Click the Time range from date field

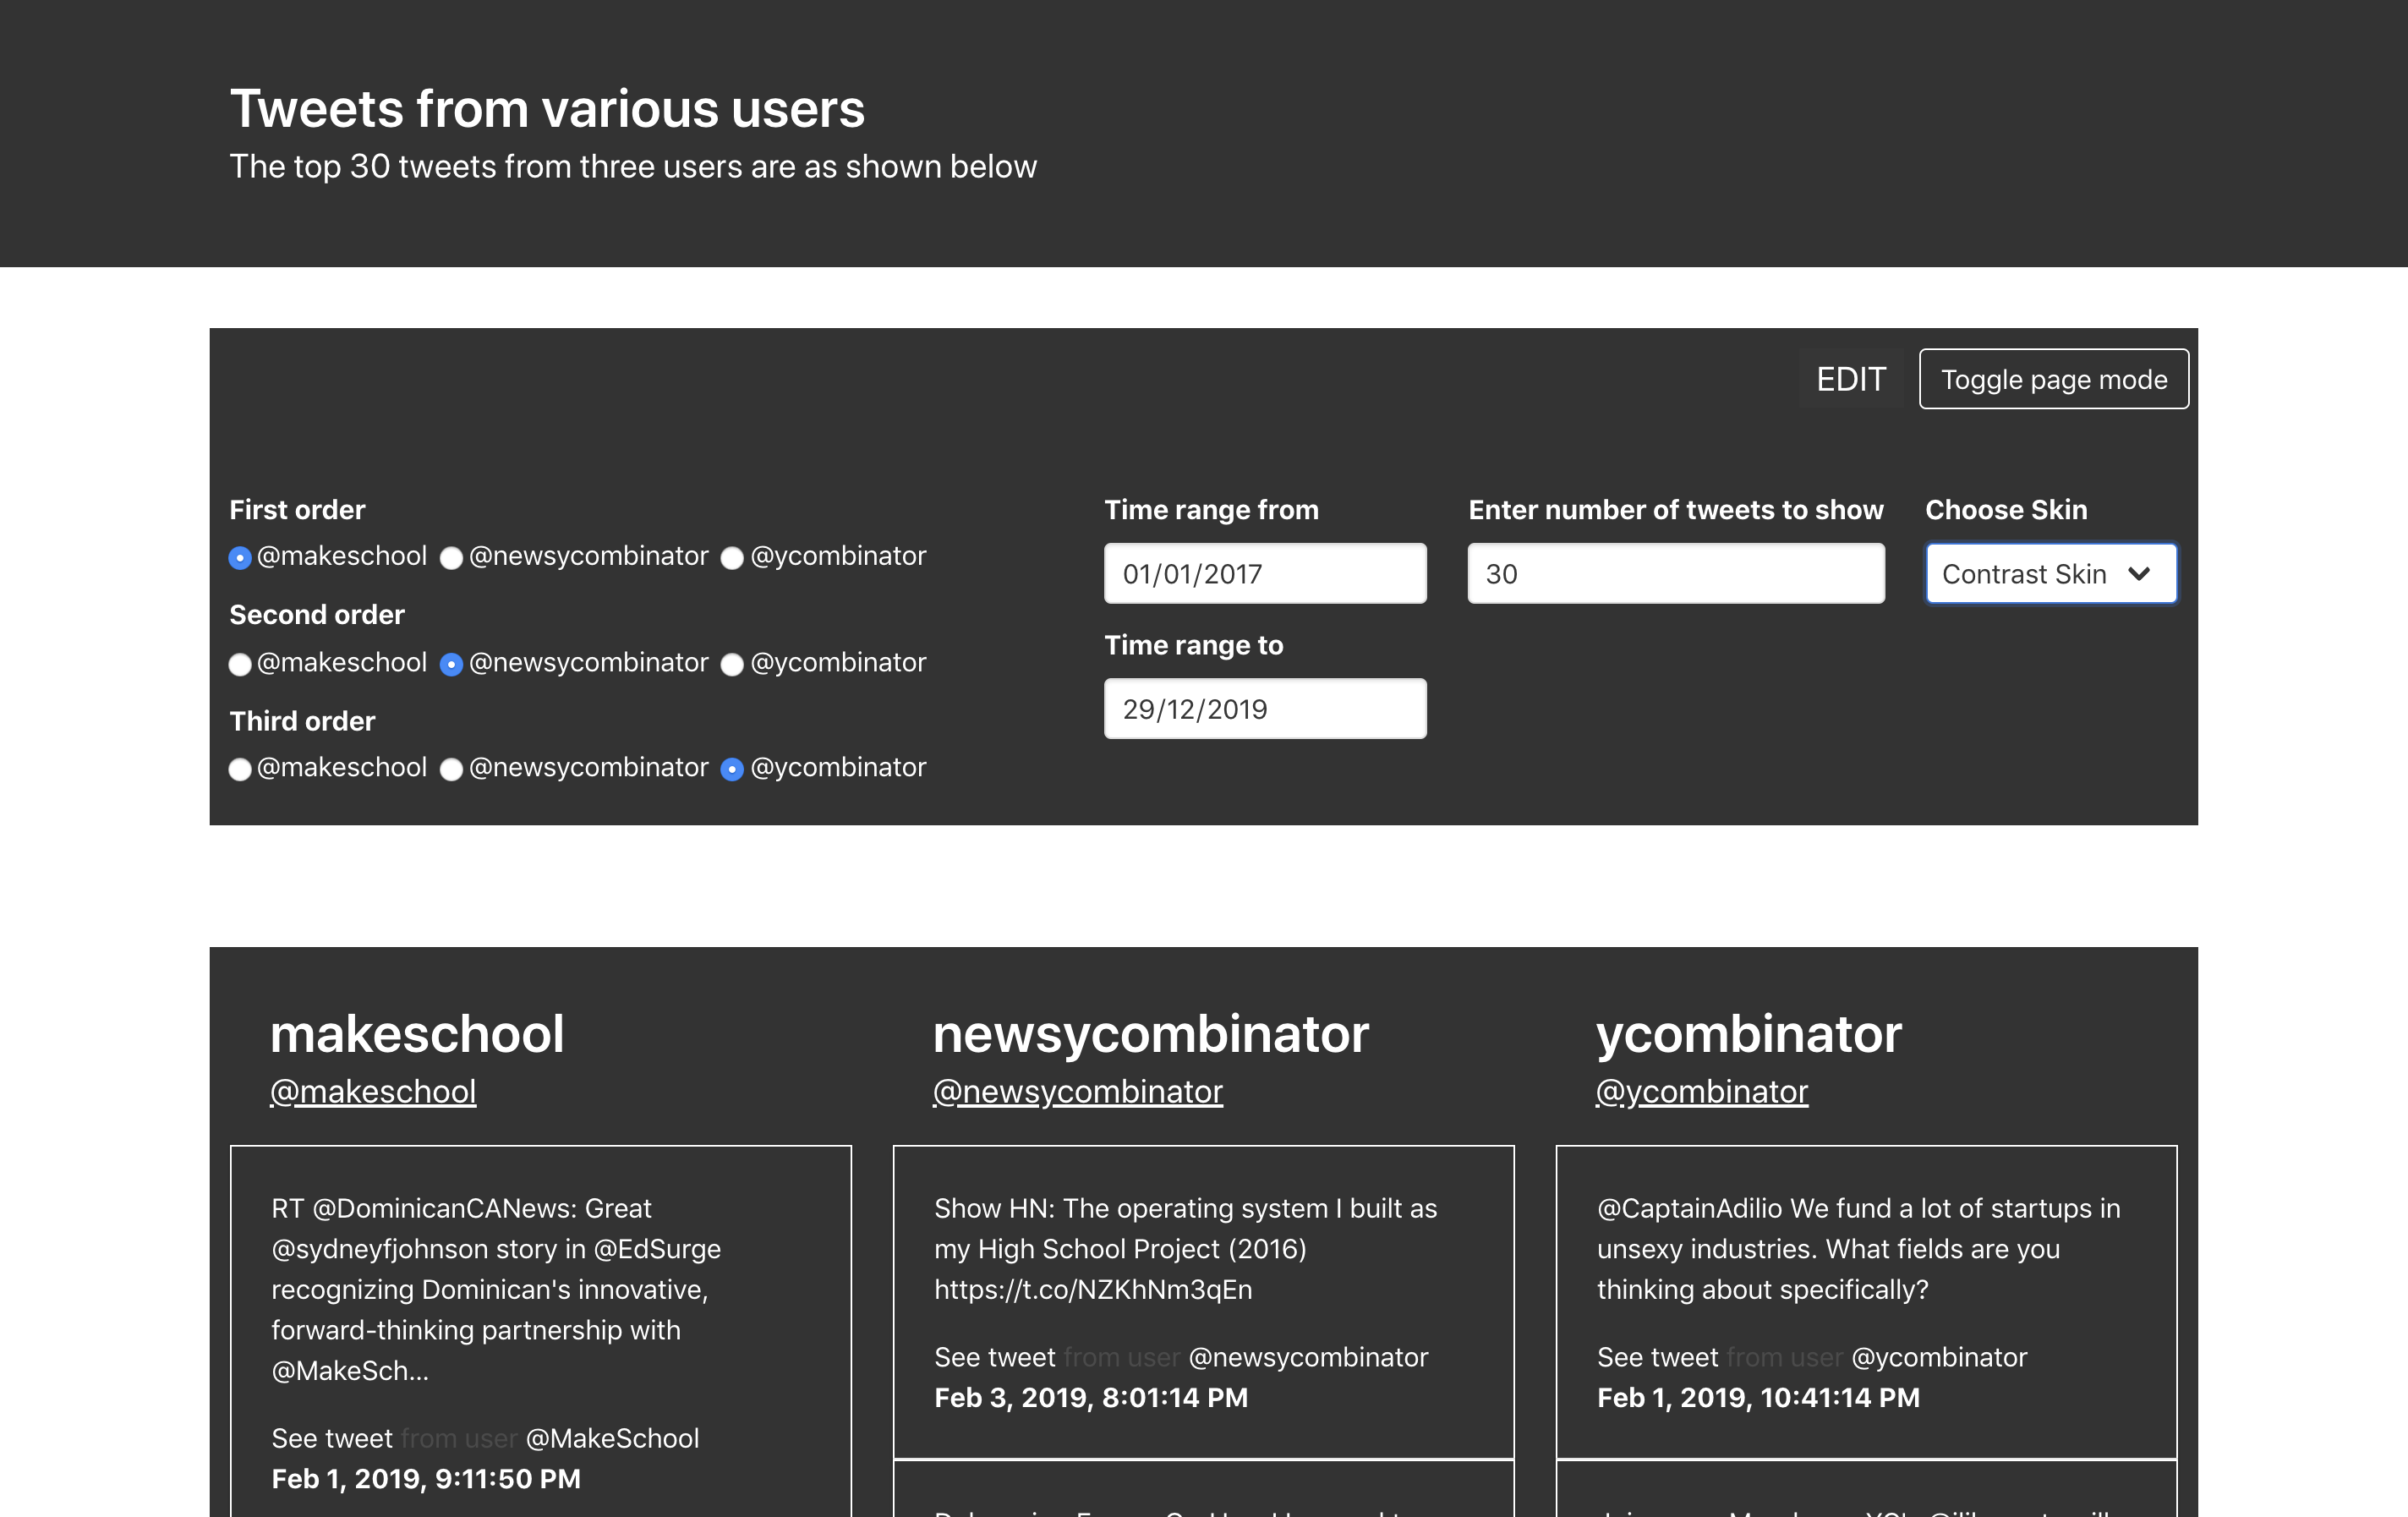pos(1264,574)
